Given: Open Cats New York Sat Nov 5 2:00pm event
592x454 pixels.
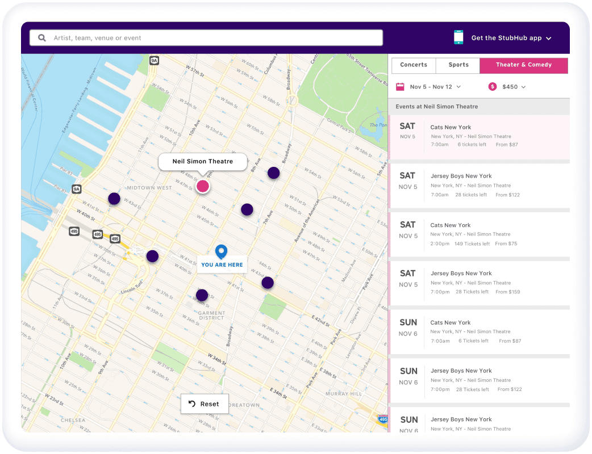Looking at the screenshot, I should pyautogui.click(x=479, y=234).
